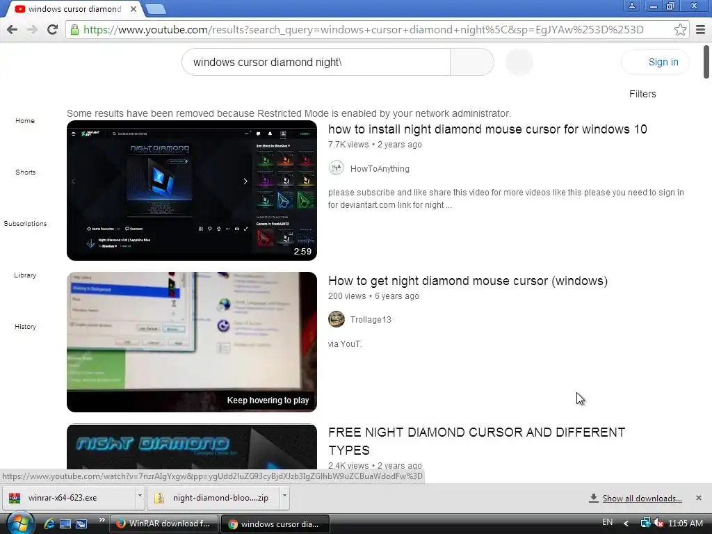
Task: Go back using the browser back arrow
Action: (13, 29)
